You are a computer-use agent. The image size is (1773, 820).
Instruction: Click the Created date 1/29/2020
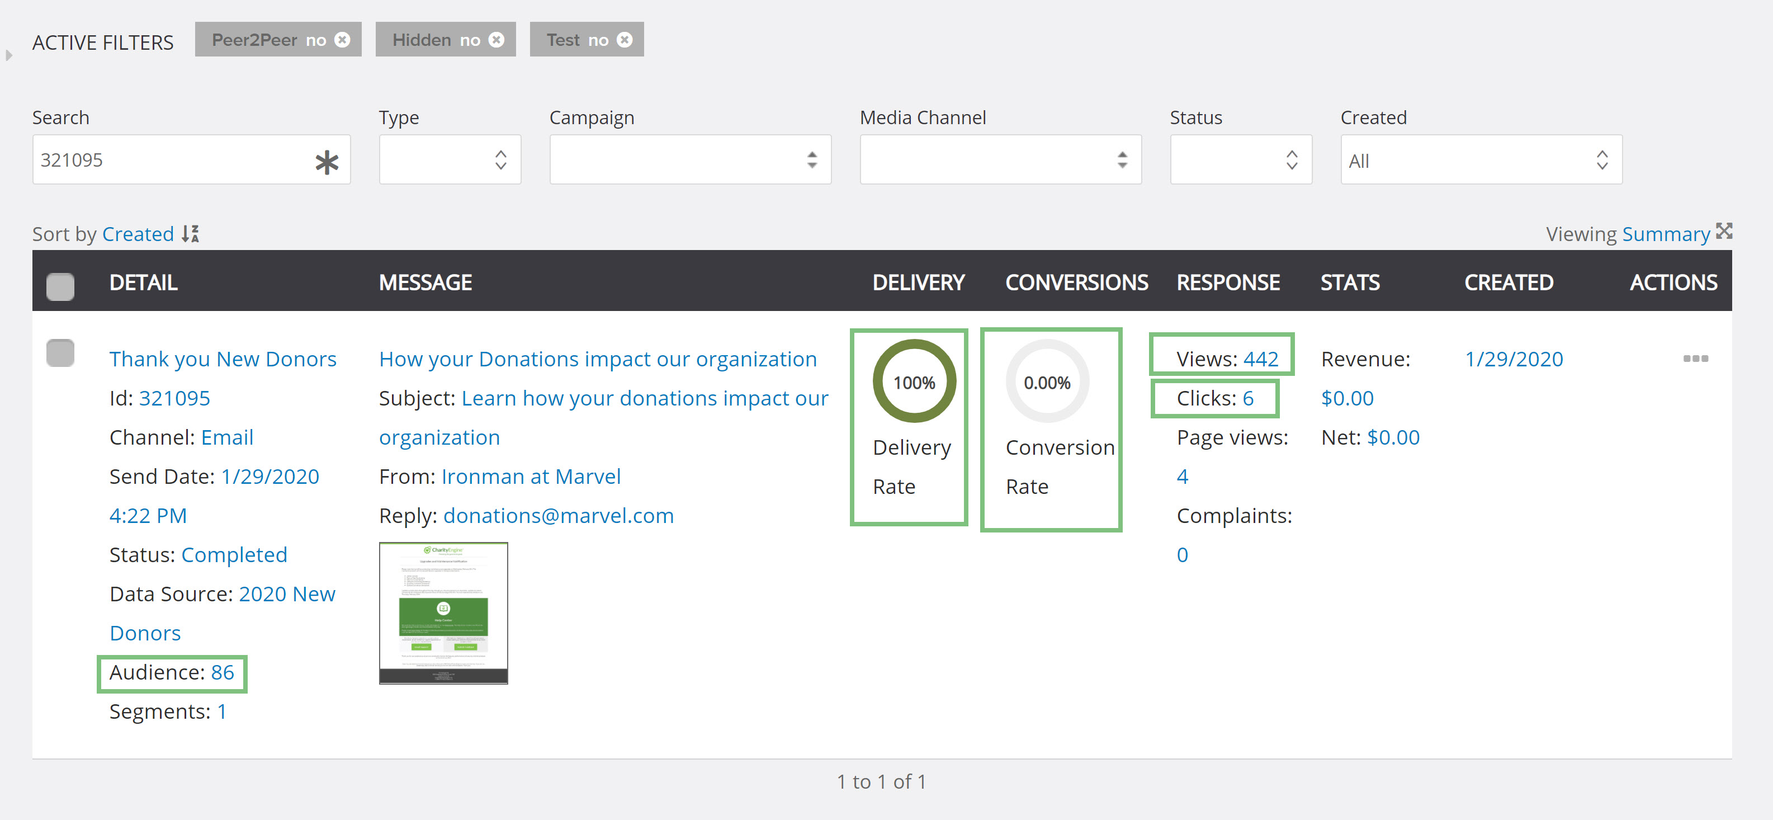[1514, 359]
